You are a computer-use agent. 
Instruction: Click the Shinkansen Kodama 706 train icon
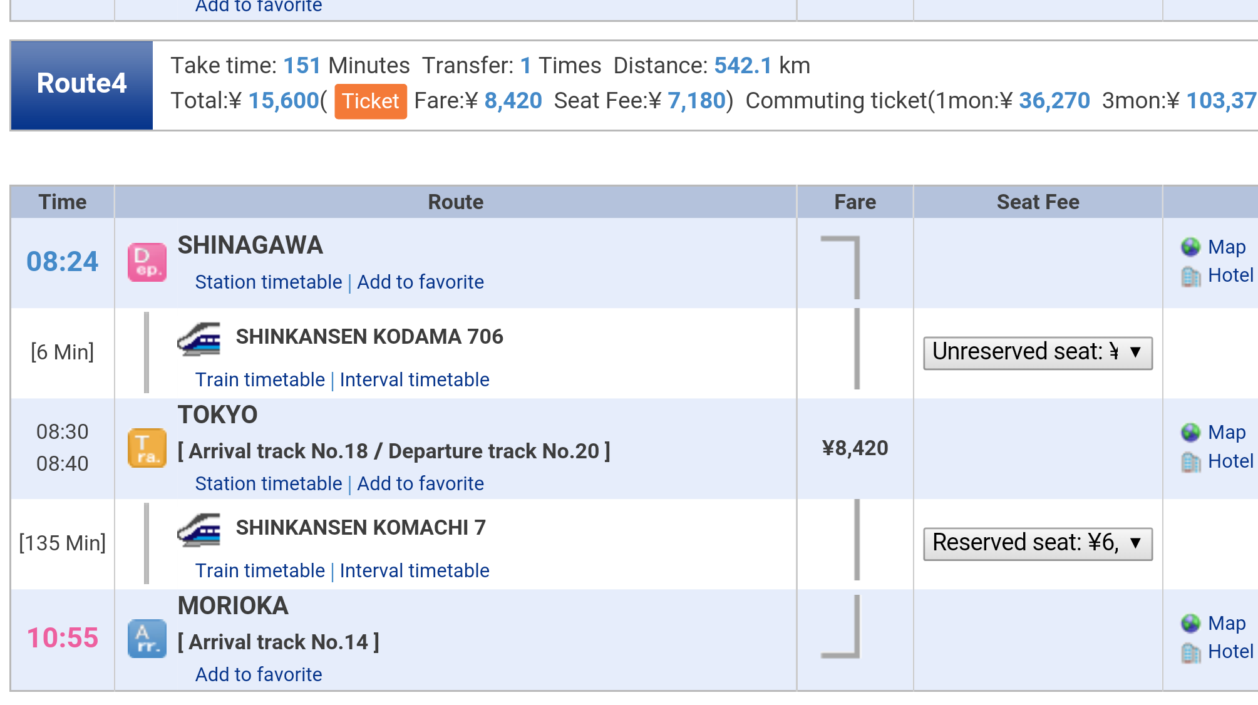199,339
